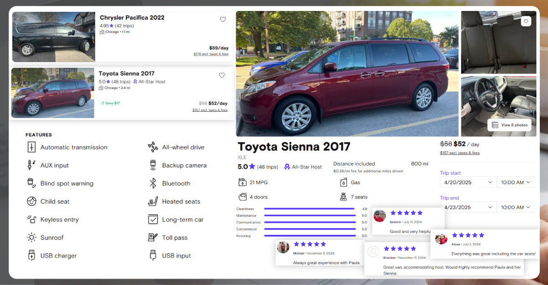Open the Trip end date 4/23/2025 dropdown
This screenshot has height=285, width=548.
(x=468, y=207)
